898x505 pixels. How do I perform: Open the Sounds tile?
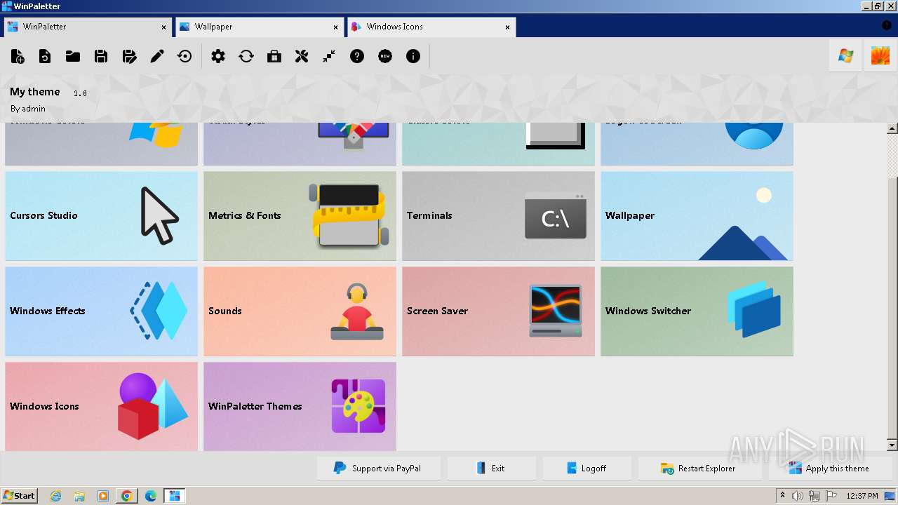(300, 311)
